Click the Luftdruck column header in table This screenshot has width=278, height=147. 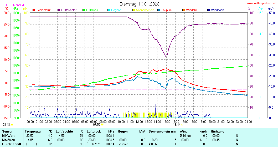(x=94, y=131)
